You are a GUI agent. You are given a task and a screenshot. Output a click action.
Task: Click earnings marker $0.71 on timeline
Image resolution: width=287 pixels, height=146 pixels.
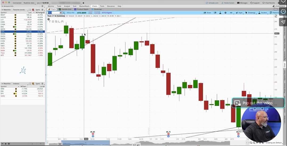pyautogui.click(x=168, y=132)
